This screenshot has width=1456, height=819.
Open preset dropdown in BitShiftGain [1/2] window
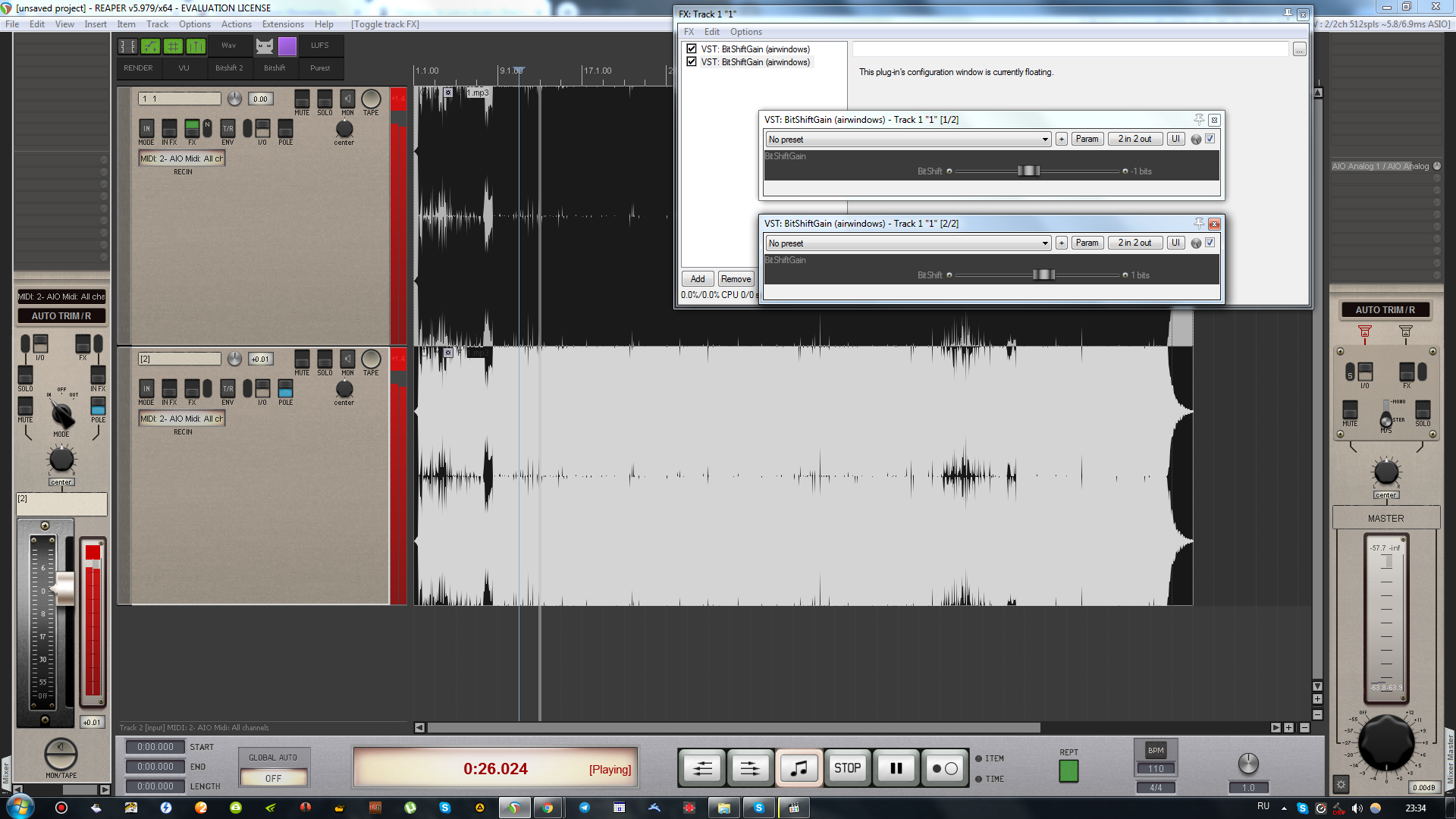[908, 140]
